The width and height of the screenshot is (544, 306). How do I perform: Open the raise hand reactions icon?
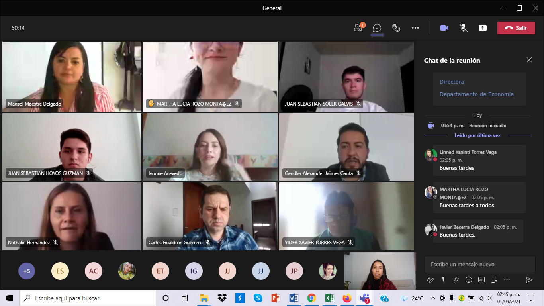click(x=396, y=28)
